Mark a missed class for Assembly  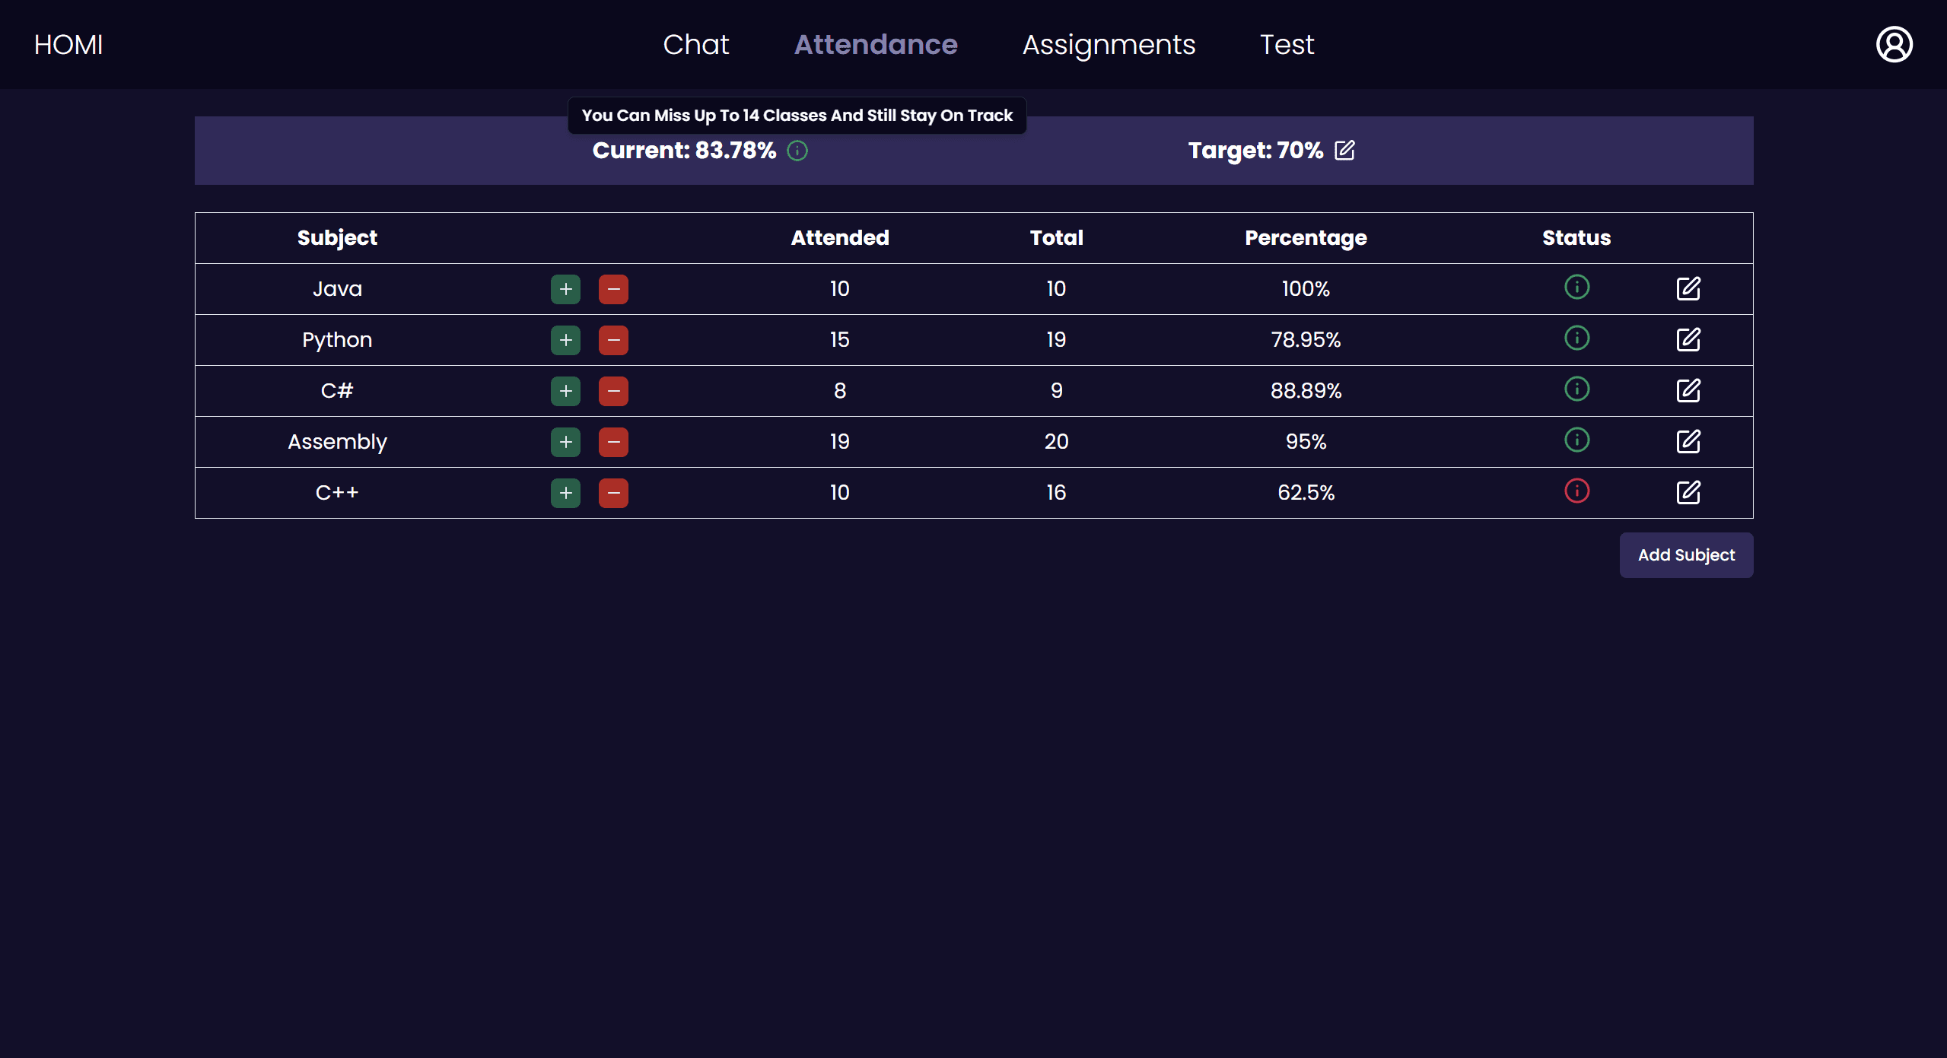[613, 442]
